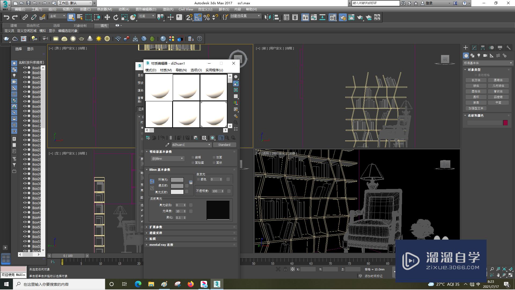Open the 工作区 workspace dropdown
Viewport: 515px width, 290px height.
(x=75, y=3)
